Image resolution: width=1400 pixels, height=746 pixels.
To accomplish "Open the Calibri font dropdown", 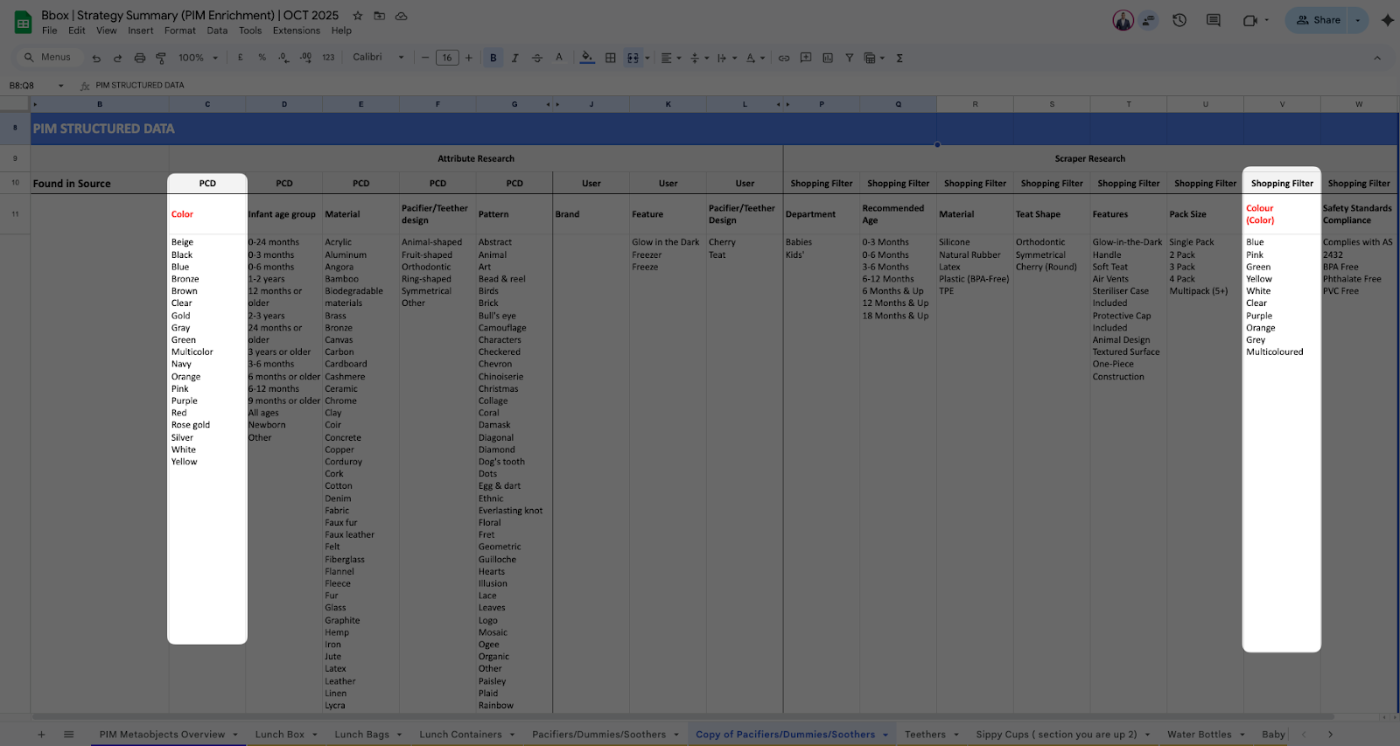I will [x=378, y=58].
